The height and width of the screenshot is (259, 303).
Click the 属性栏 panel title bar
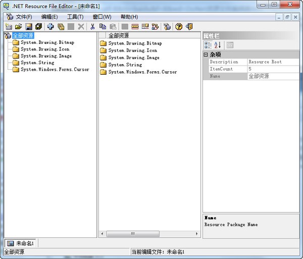(251, 36)
